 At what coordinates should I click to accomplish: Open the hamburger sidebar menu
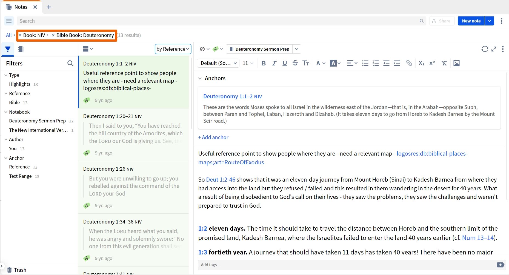point(9,21)
